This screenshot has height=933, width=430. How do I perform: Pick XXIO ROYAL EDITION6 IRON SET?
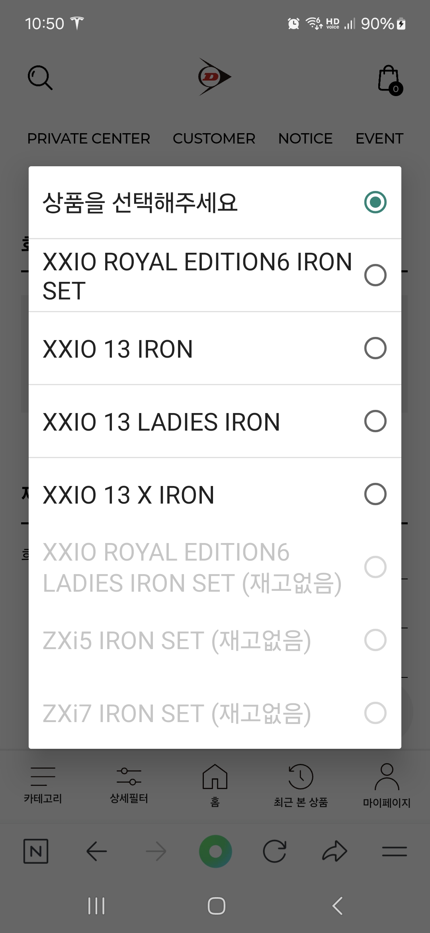[375, 275]
